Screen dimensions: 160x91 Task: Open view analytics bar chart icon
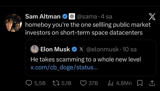pos(110,84)
